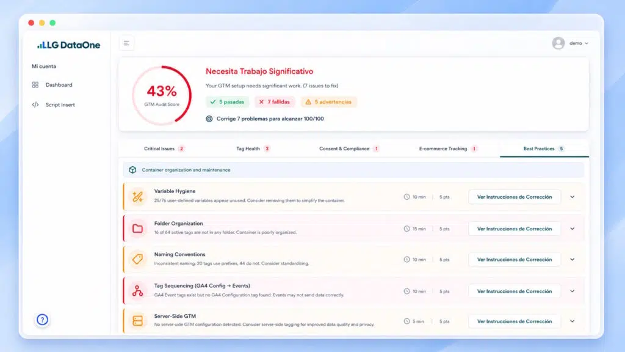Expand the Server-Side GTM row chevron
The width and height of the screenshot is (625, 352).
coord(572,321)
